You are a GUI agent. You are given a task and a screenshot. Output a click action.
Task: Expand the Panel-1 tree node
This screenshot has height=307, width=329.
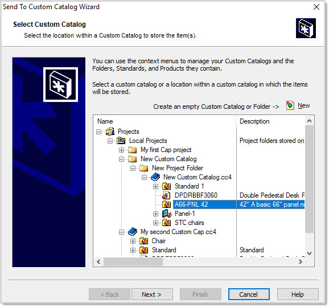pyautogui.click(x=155, y=214)
